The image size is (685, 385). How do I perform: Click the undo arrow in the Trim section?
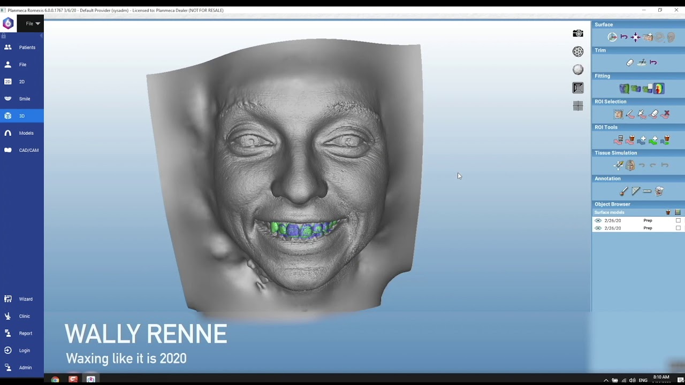pyautogui.click(x=653, y=63)
